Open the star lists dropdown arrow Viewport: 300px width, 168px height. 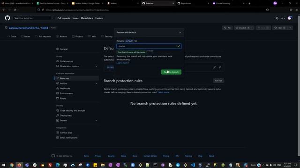click(290, 28)
